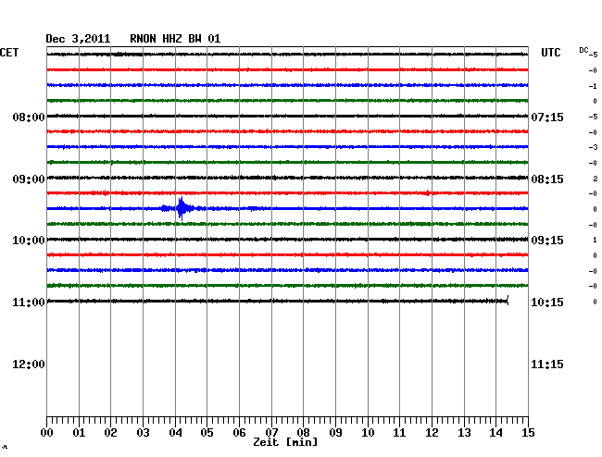Image resolution: width=602 pixels, height=457 pixels.
Task: Click the DC offset value "2"
Action: click(x=596, y=179)
